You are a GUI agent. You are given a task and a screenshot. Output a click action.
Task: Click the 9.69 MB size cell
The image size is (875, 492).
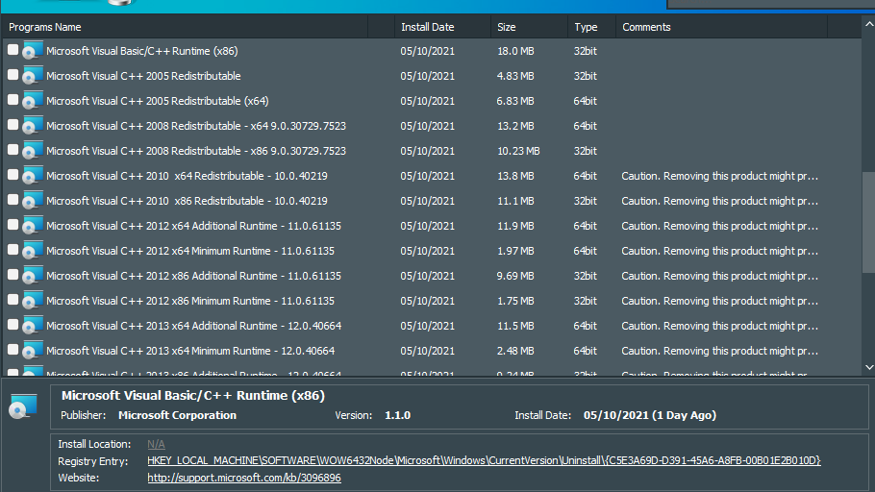(515, 276)
